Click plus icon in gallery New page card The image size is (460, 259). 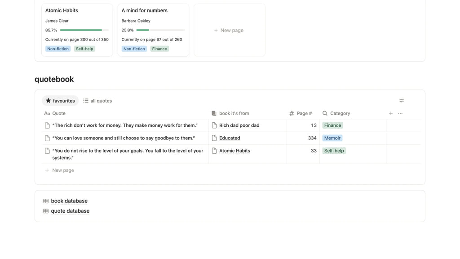click(x=216, y=30)
